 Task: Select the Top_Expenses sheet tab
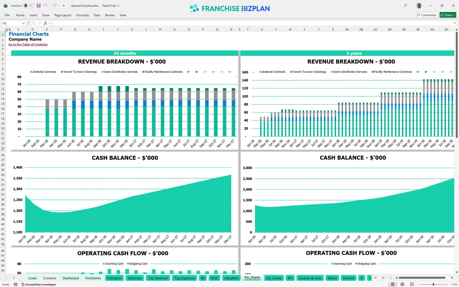click(184, 278)
